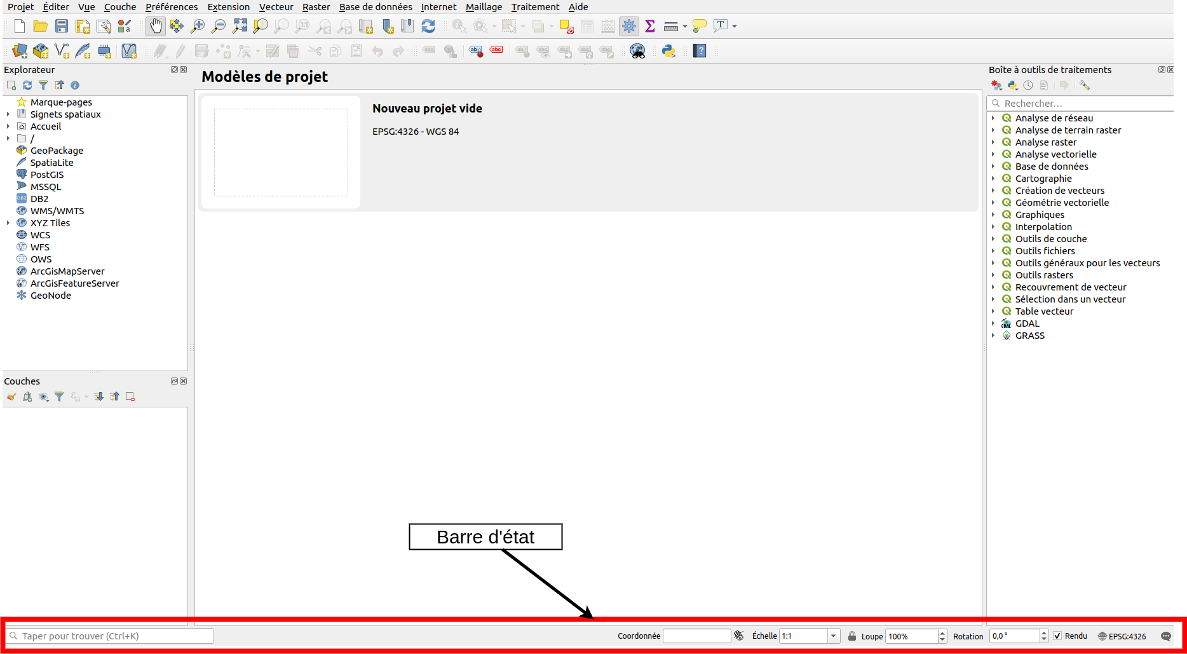1187x654 pixels.
Task: Open the Statistical Summary sigma icon
Action: [649, 26]
